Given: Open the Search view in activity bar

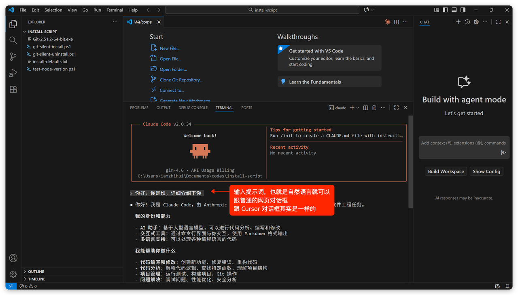Looking at the screenshot, I should (x=13, y=40).
